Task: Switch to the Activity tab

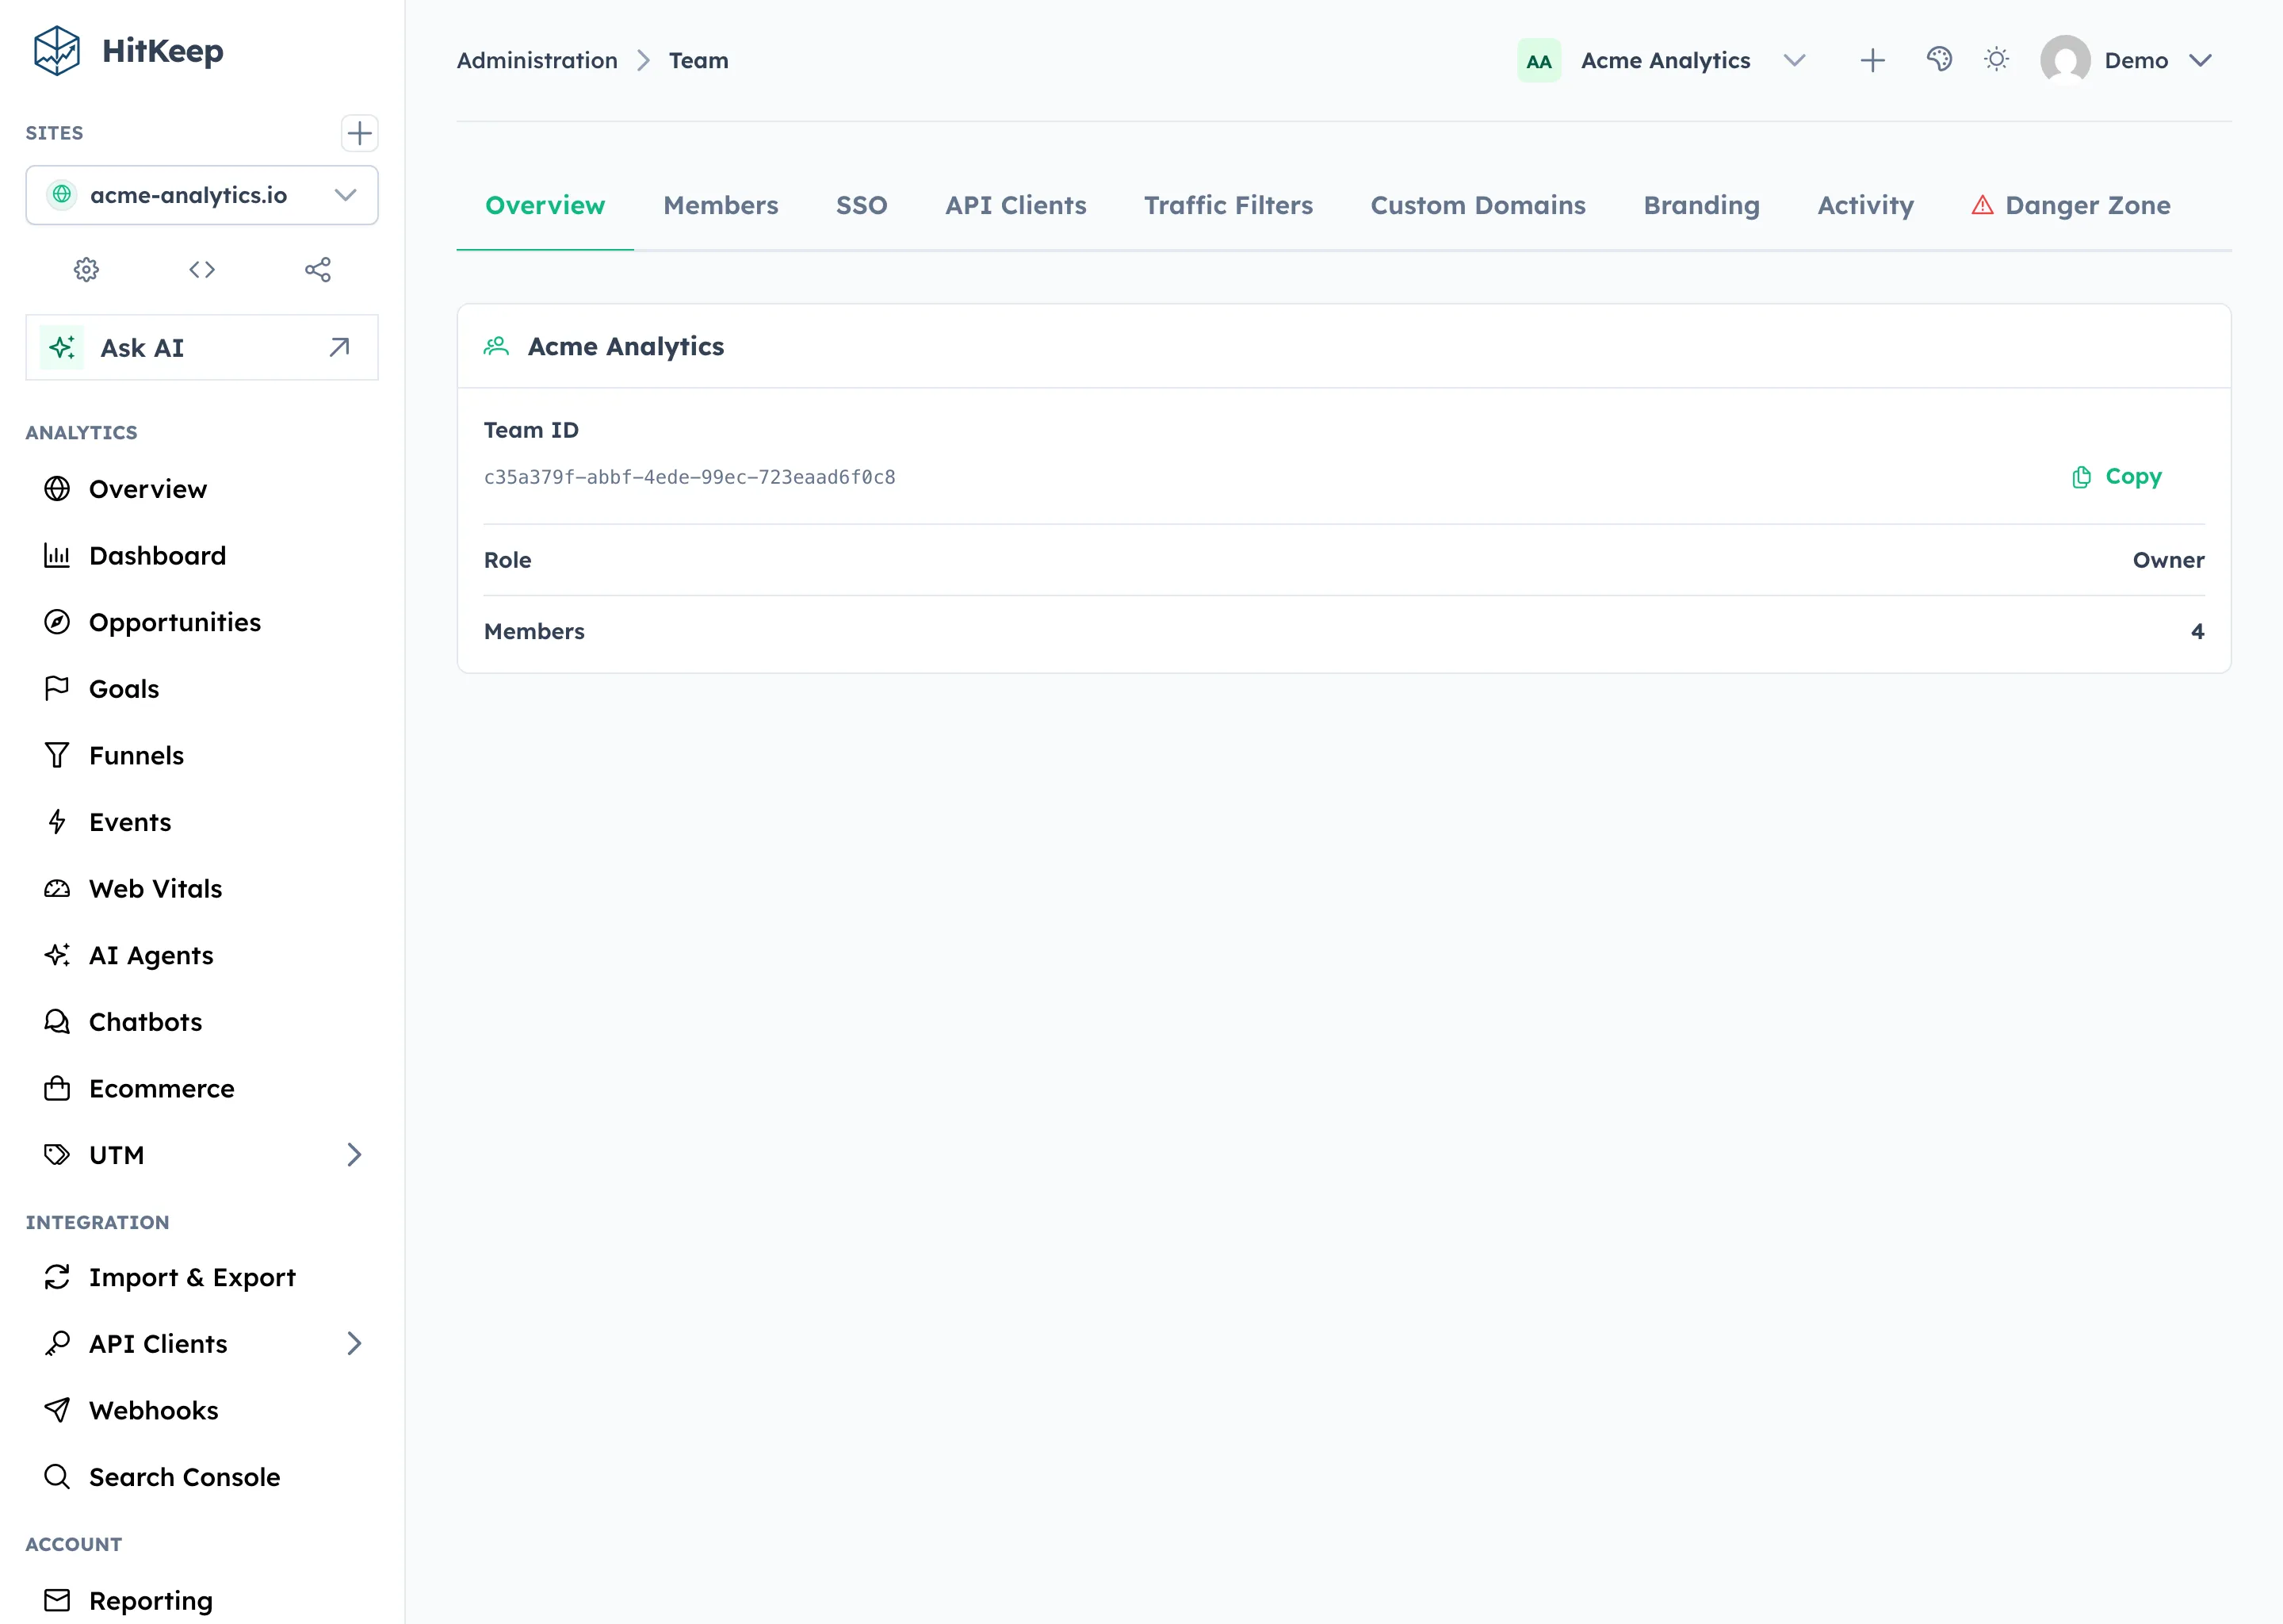Action: pos(1865,205)
